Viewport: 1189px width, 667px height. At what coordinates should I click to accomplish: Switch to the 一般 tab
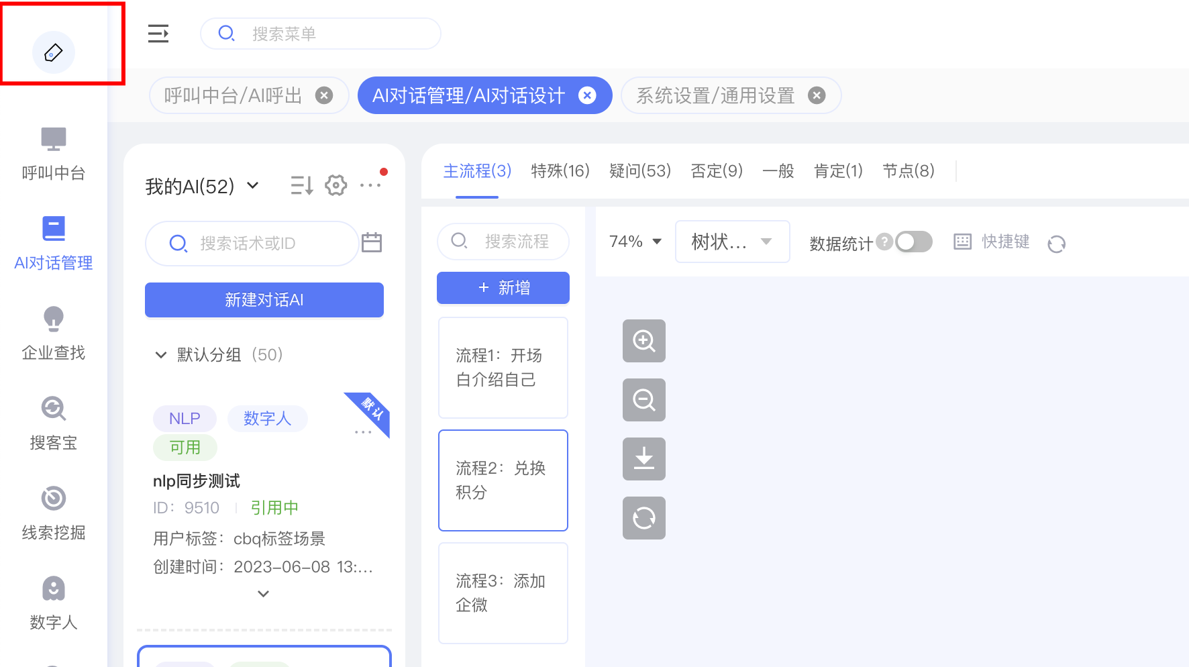click(778, 171)
